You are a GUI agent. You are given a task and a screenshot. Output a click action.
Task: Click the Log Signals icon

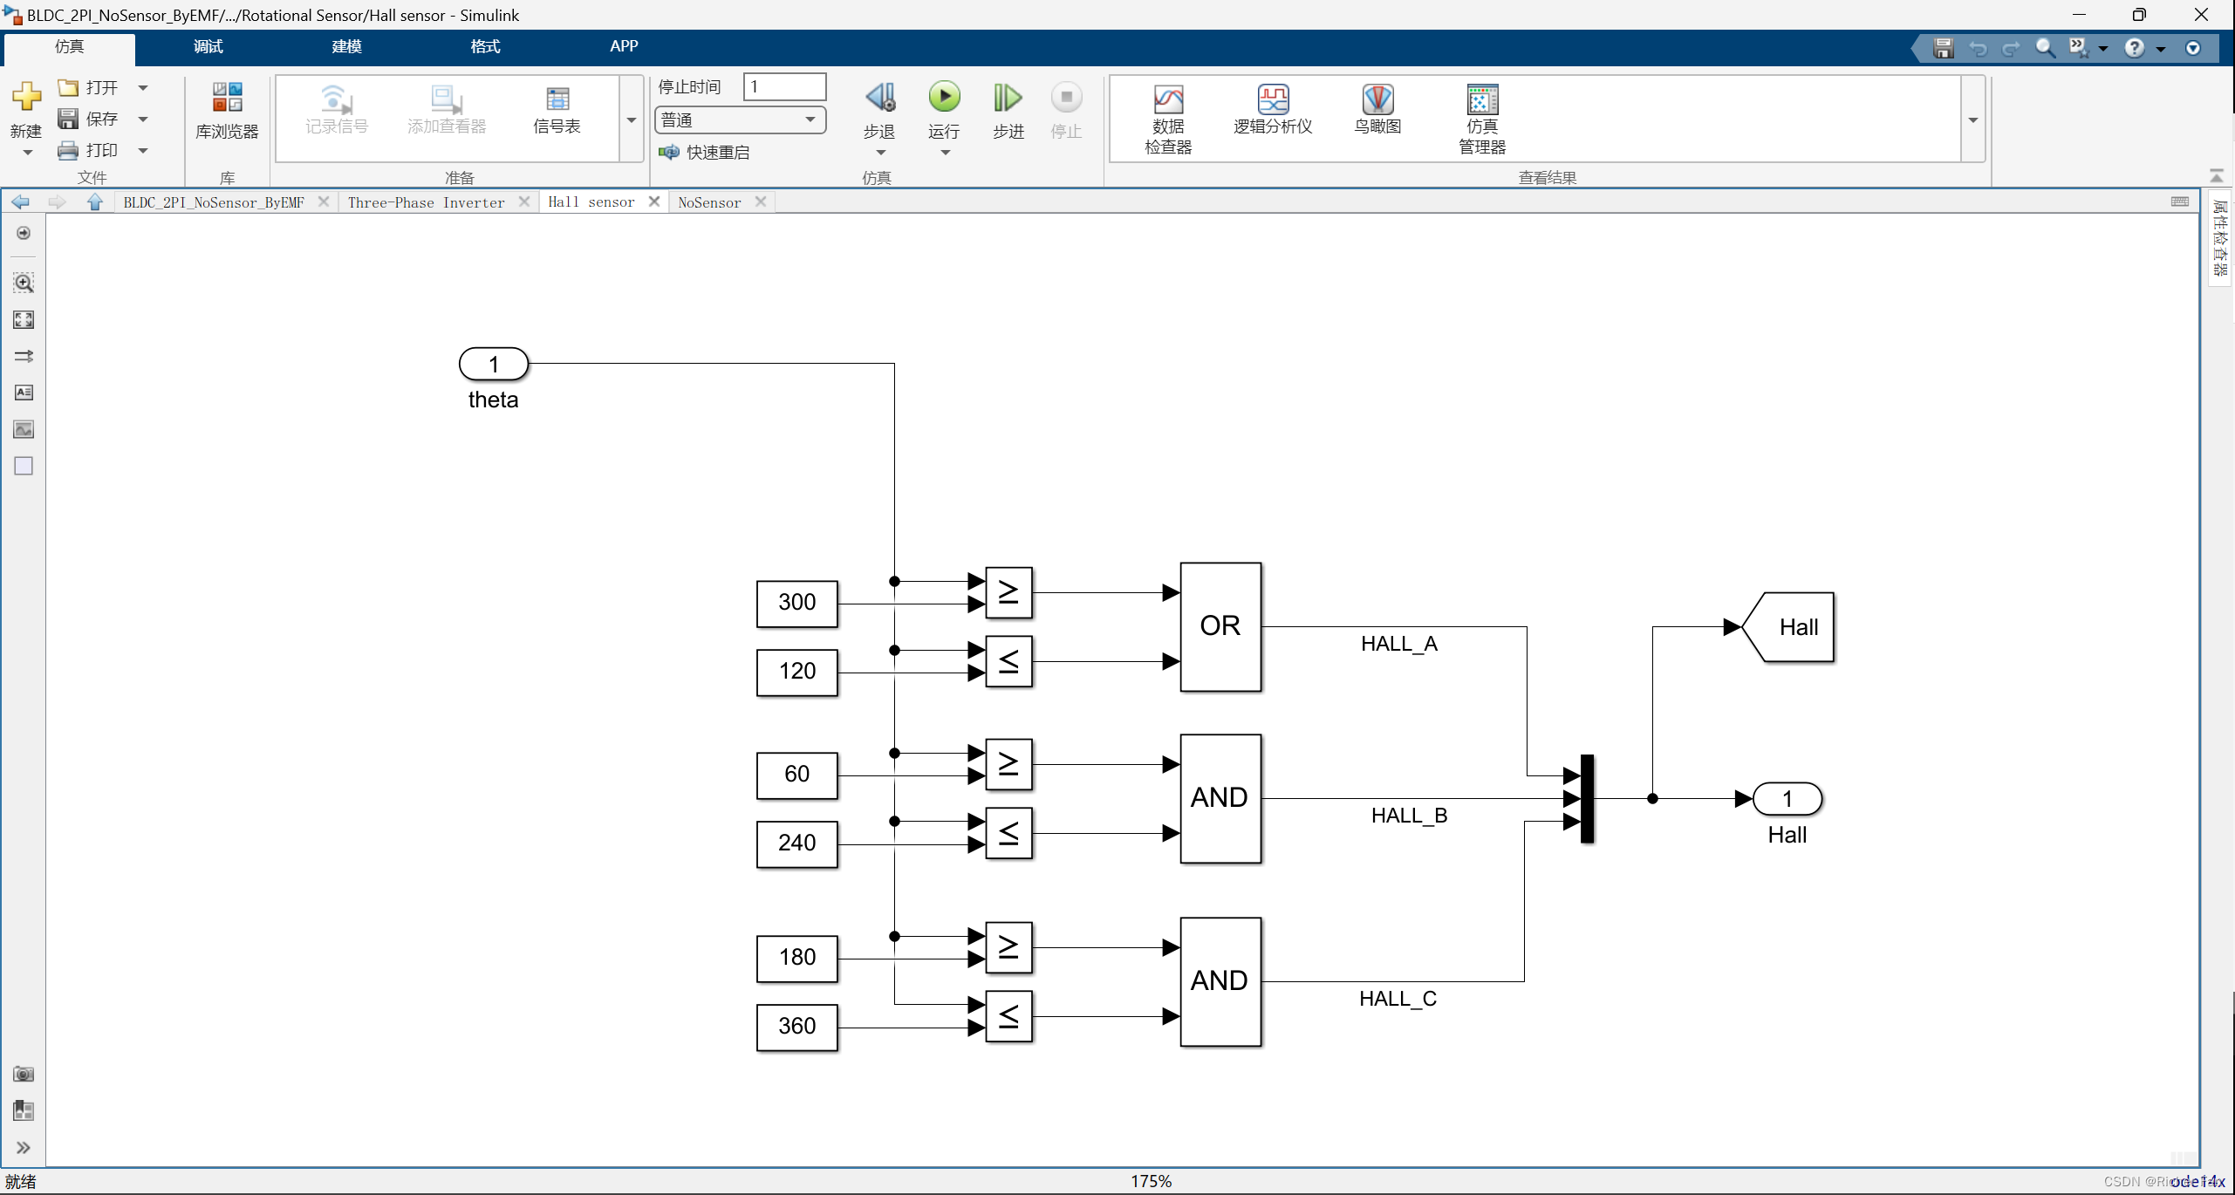pyautogui.click(x=336, y=110)
